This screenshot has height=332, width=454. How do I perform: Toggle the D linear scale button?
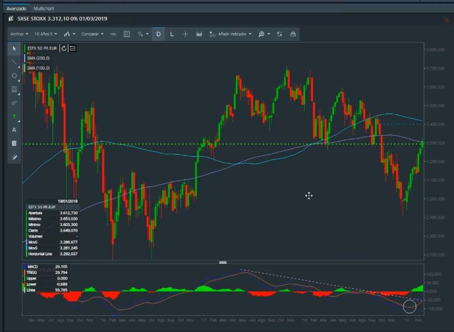pos(158,34)
